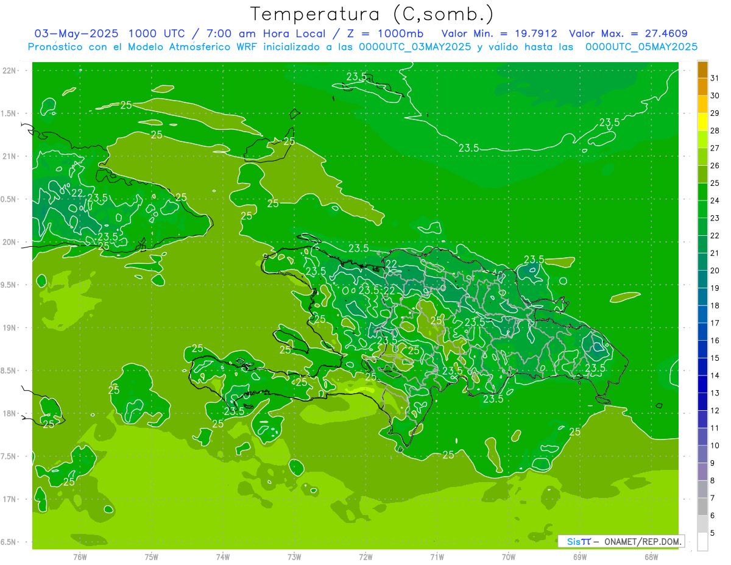
Task: Click the 72W longitude axis label
Action: click(365, 557)
